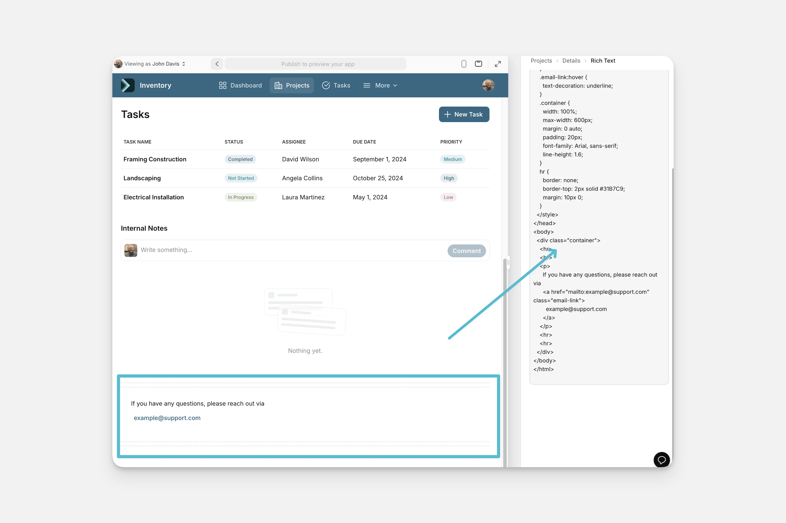The height and width of the screenshot is (523, 786).
Task: Click the mailto:example@support.com code line
Action: [596, 292]
